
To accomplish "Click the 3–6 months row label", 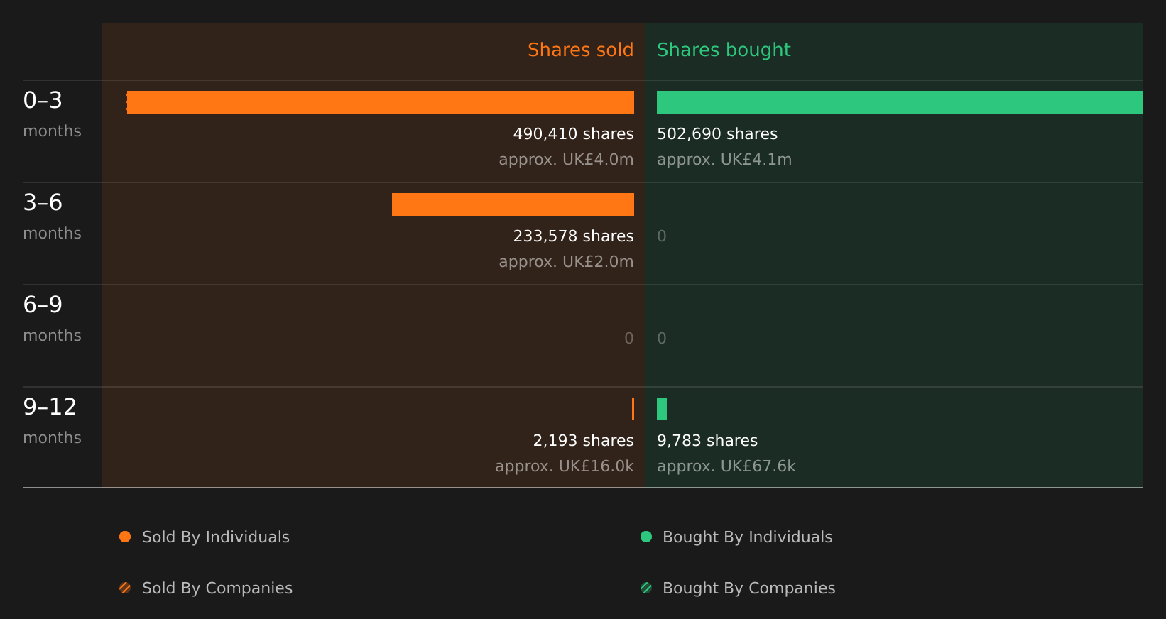I will pyautogui.click(x=52, y=217).
